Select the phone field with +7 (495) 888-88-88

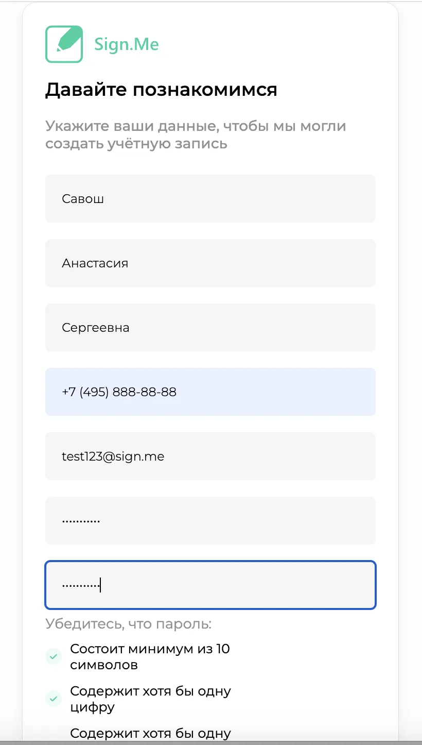210,392
